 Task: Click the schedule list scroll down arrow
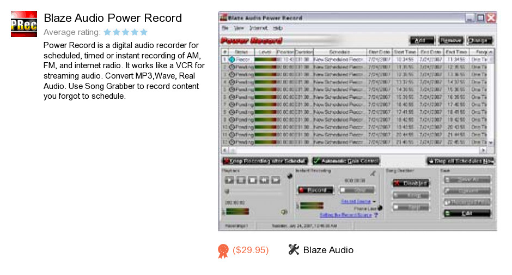click(490, 142)
